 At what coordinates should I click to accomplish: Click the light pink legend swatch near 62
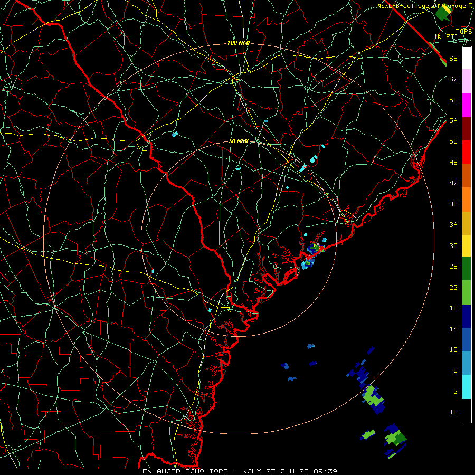click(x=466, y=81)
